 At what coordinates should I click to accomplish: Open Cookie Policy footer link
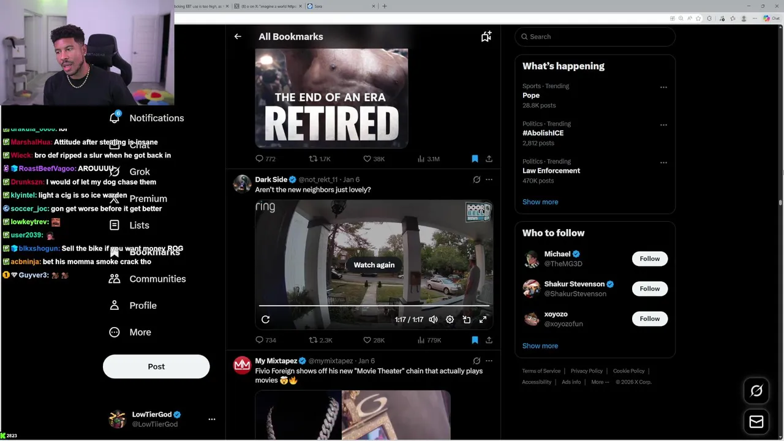[629, 371]
